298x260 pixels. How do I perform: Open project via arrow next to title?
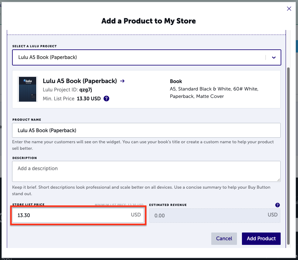coord(122,81)
